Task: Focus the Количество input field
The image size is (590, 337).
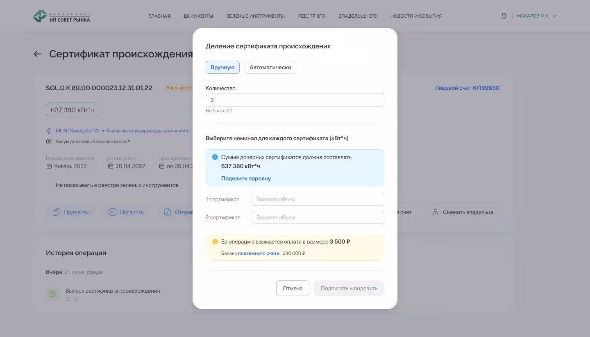Action: click(295, 100)
